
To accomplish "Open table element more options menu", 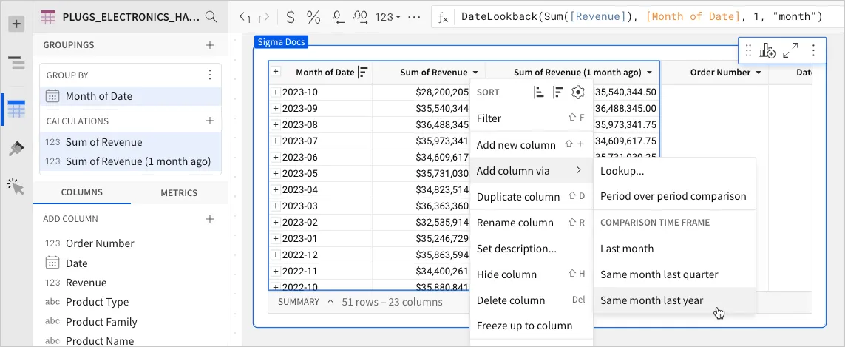I will click(814, 51).
